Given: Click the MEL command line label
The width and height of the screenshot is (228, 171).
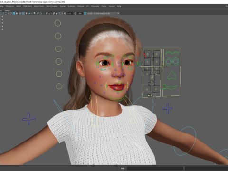Looking at the screenshot, I should 123,168.
